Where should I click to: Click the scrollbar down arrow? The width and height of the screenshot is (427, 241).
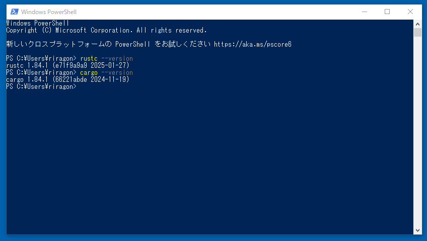click(x=417, y=230)
